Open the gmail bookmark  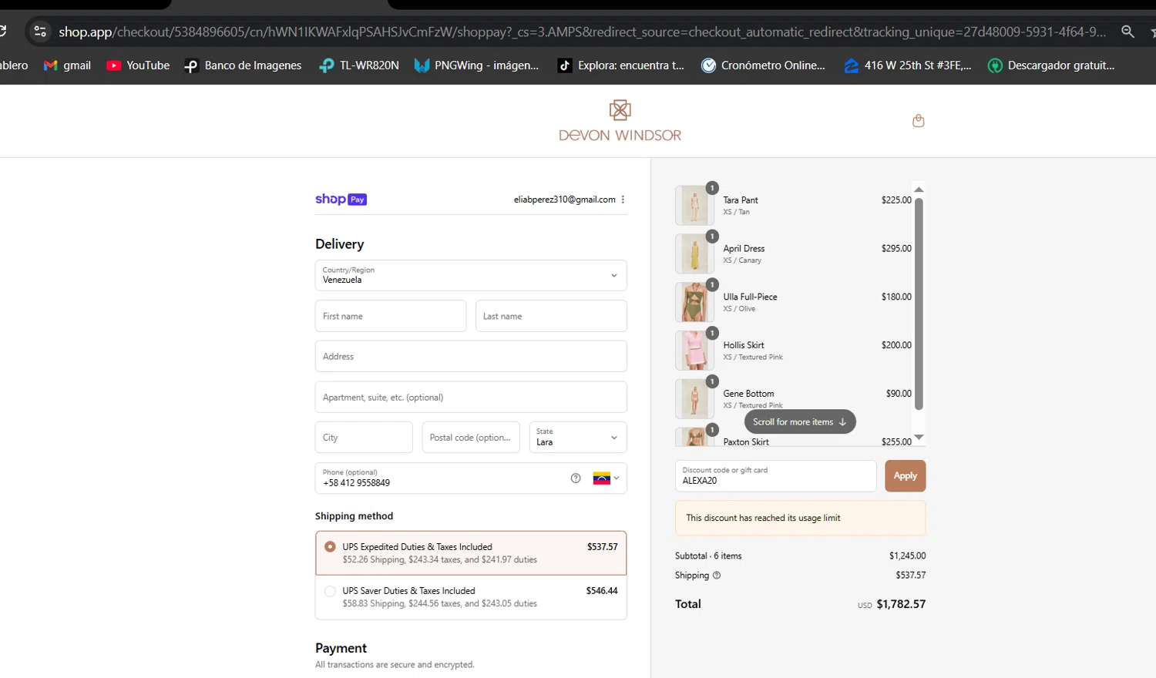point(67,65)
